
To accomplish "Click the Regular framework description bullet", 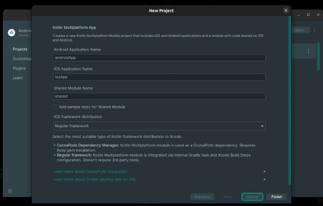I will coord(154,158).
